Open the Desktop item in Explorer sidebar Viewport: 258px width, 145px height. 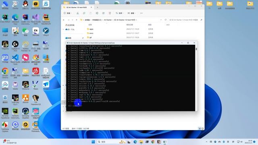(69, 38)
